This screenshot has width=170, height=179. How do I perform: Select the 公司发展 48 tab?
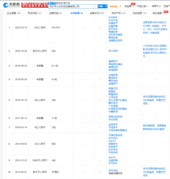tap(76, 13)
